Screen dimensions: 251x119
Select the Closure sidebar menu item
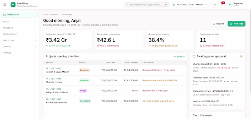point(19,46)
